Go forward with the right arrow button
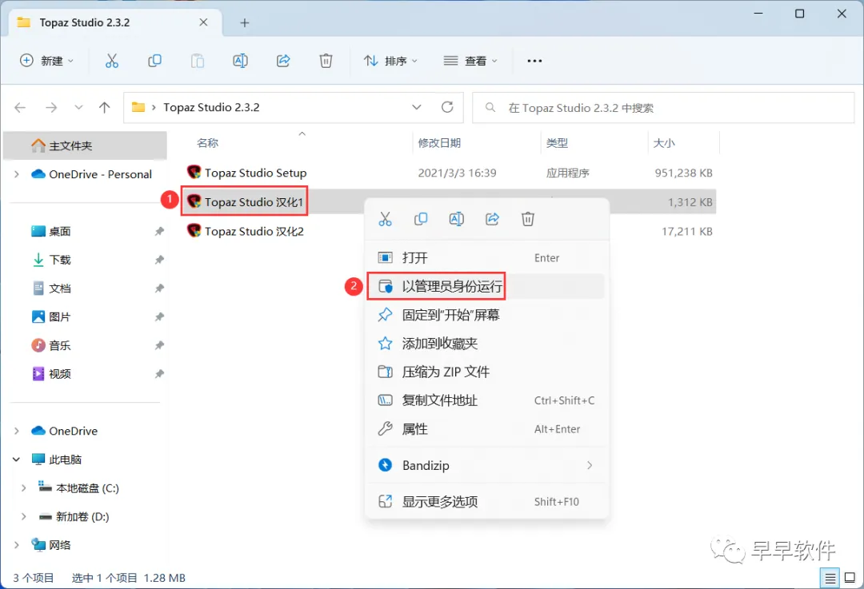The height and width of the screenshot is (589, 864). [x=51, y=107]
